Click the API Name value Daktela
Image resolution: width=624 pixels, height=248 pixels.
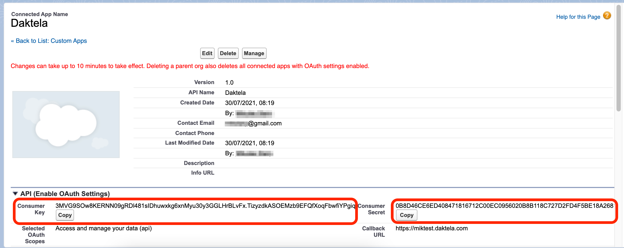(x=235, y=92)
